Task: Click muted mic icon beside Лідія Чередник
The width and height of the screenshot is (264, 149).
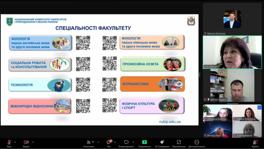Action: point(235,135)
